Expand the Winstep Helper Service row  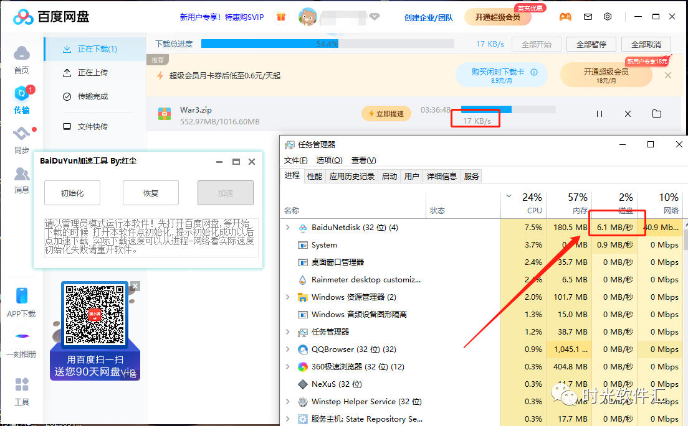click(x=288, y=402)
